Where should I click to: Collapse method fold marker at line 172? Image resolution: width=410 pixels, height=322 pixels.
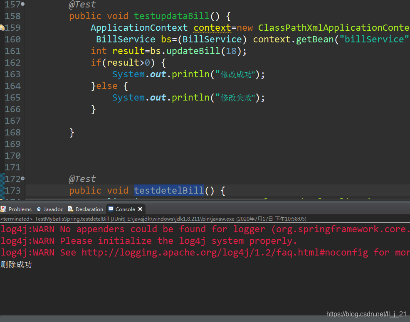(x=23, y=179)
